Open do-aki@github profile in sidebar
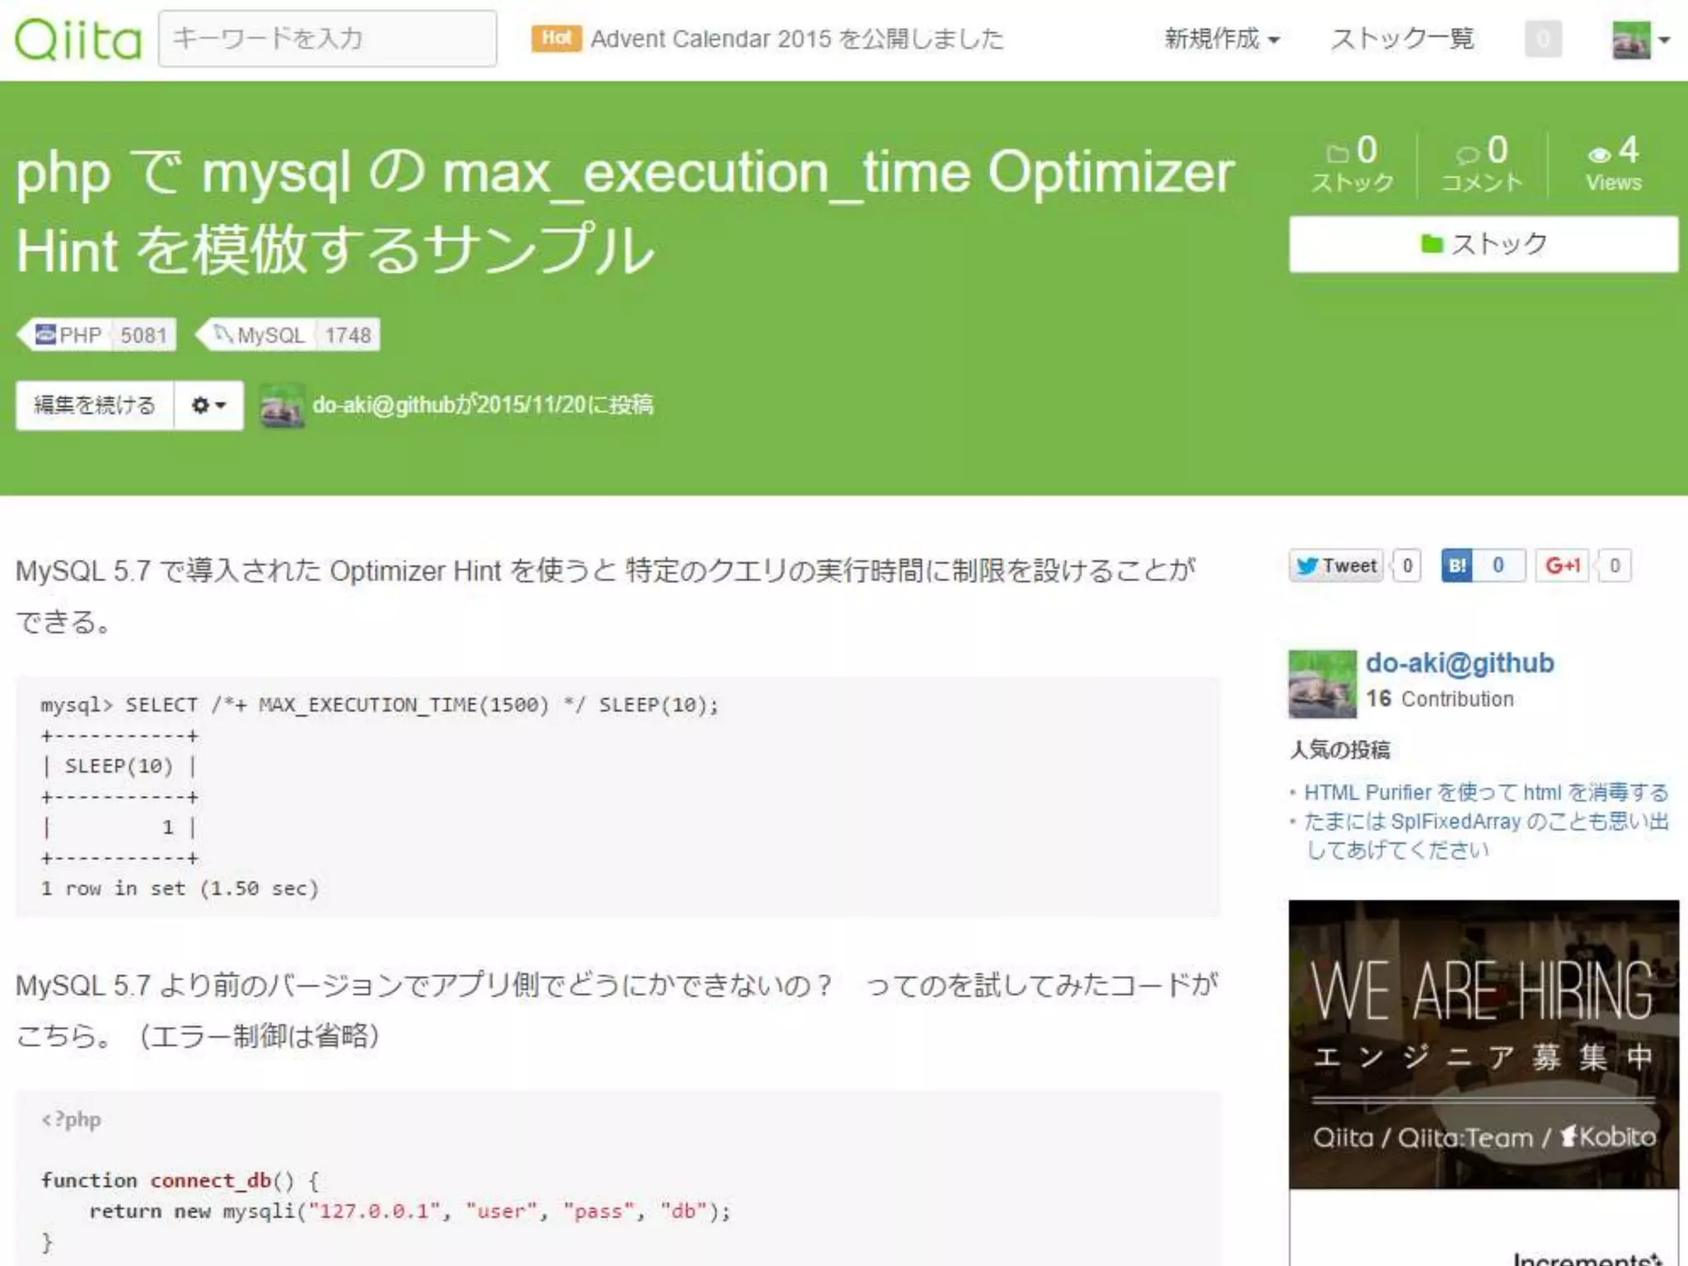 (x=1459, y=663)
